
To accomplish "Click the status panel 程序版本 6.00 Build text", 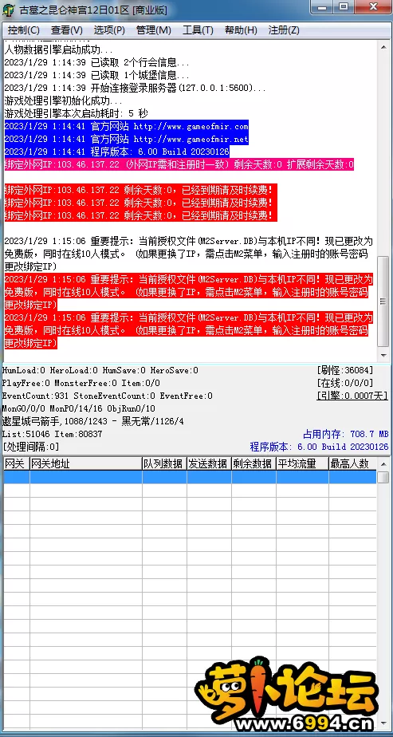I will [x=320, y=447].
